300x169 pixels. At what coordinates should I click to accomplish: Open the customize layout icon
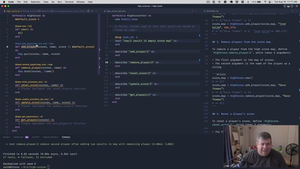tap(297, 6)
